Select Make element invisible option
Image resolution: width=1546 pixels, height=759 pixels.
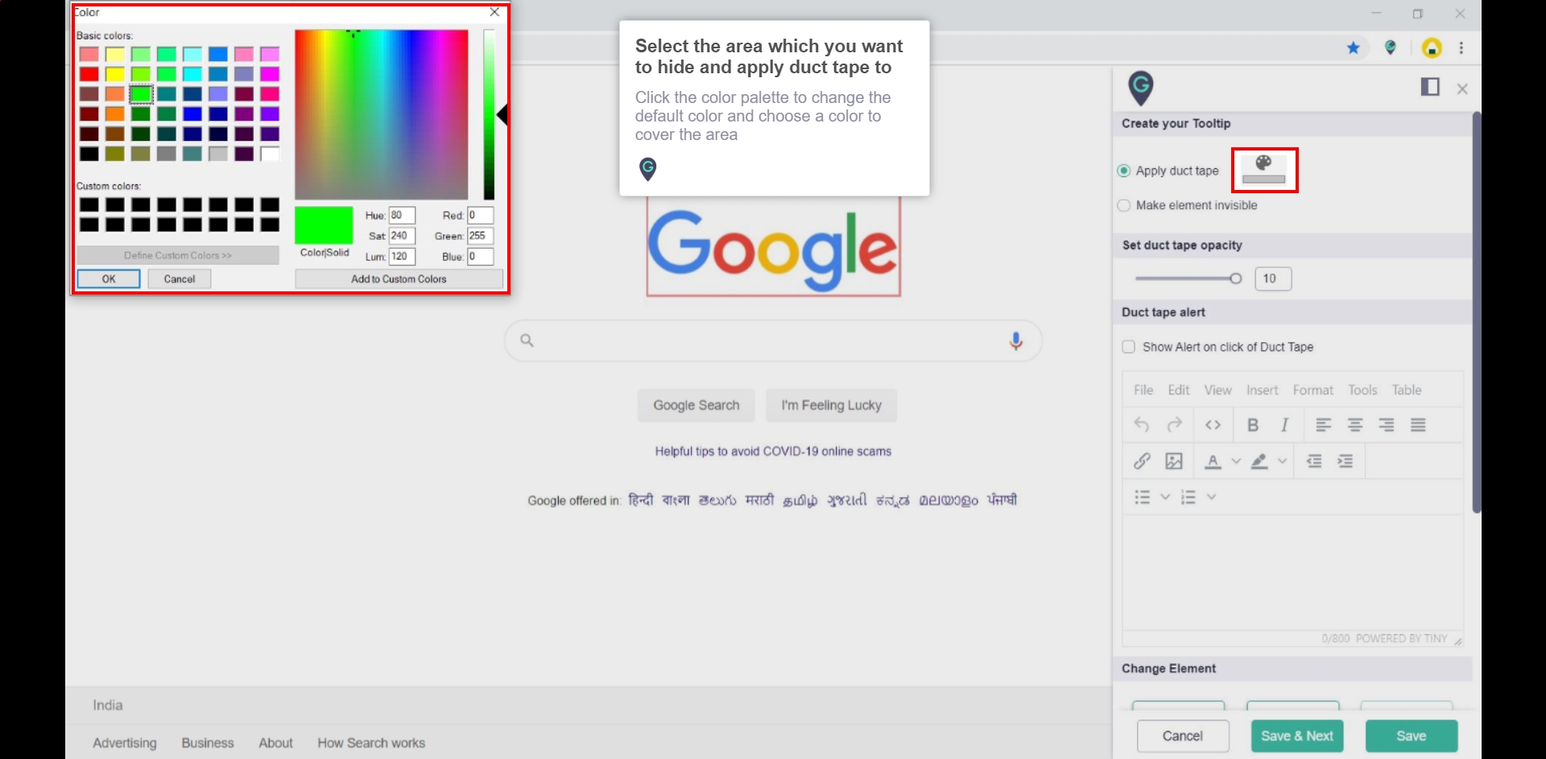1124,205
